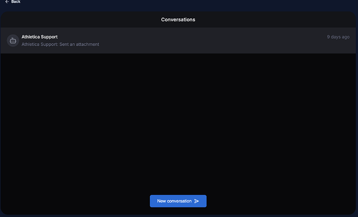The image size is (358, 217).
Task: Open the Athletica Support conversation title
Action: point(39,37)
